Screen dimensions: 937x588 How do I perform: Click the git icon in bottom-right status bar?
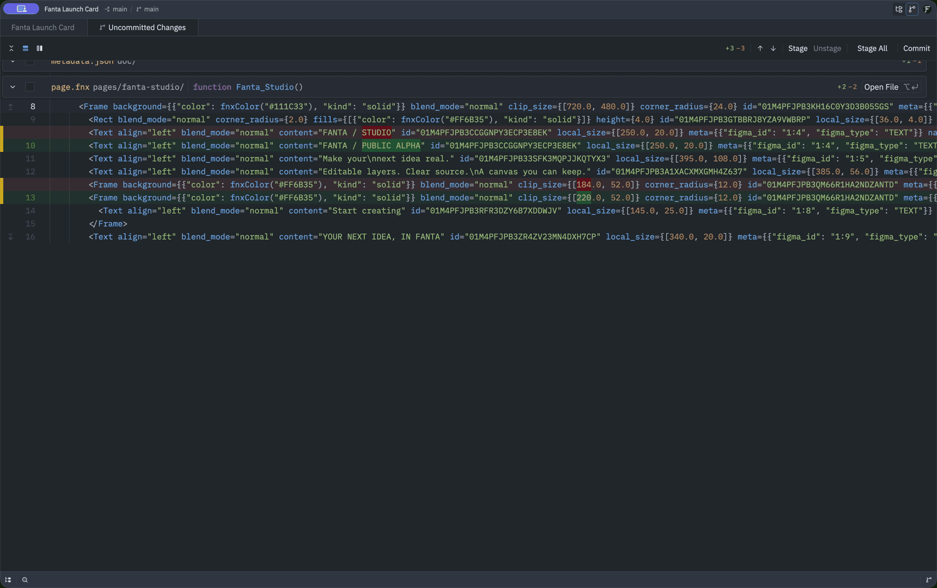(928, 580)
